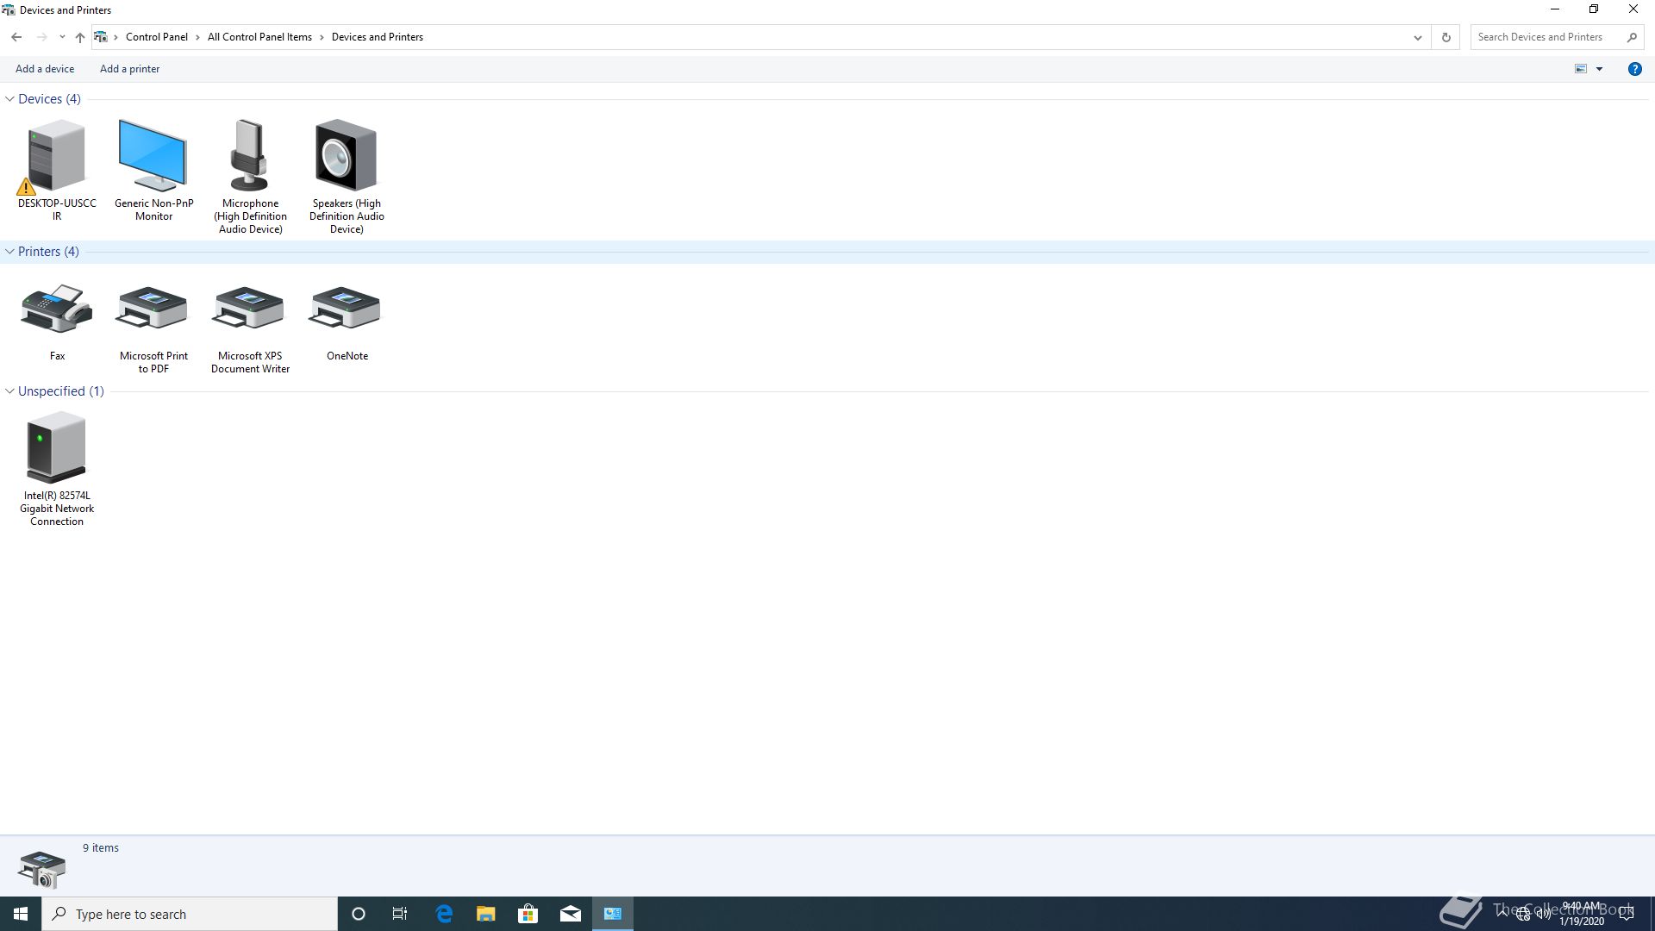
Task: Click Devices and Printers breadcrumb segment
Action: click(x=377, y=37)
